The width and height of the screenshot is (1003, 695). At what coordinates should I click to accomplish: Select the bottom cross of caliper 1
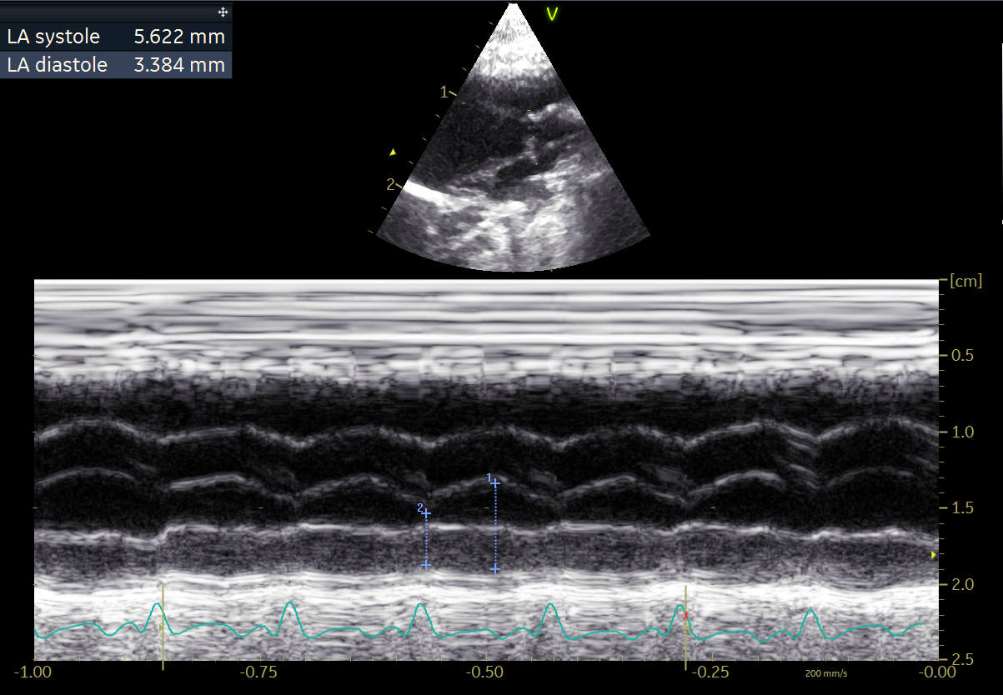pyautogui.click(x=495, y=568)
